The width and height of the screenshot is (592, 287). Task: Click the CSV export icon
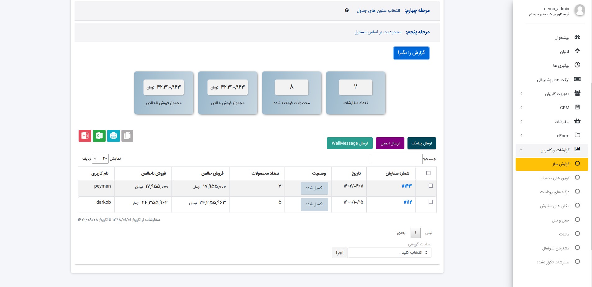click(x=85, y=136)
